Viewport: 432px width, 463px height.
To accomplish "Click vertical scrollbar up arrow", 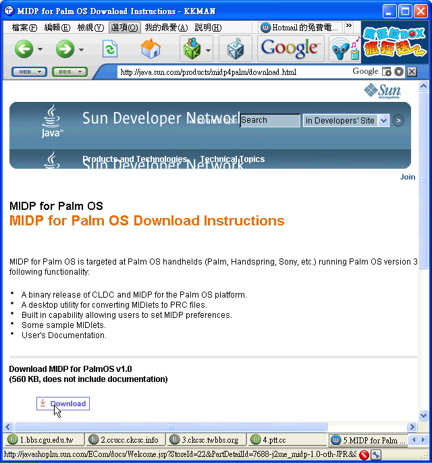I will coord(423,86).
